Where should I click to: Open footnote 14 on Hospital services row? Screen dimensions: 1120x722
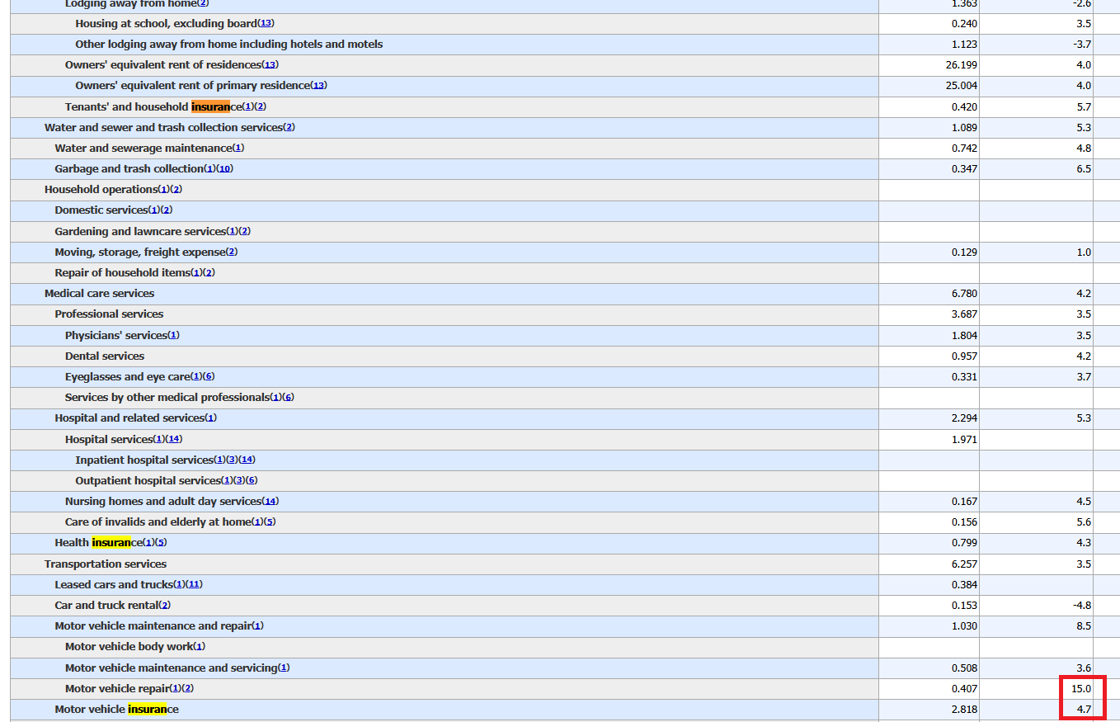point(174,439)
